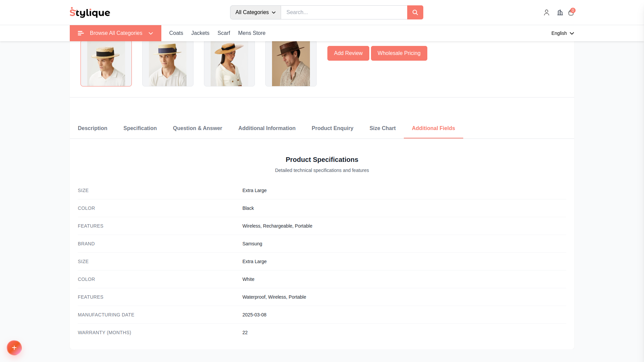The width and height of the screenshot is (644, 362).
Task: Go to Jackets category
Action: coord(200,33)
